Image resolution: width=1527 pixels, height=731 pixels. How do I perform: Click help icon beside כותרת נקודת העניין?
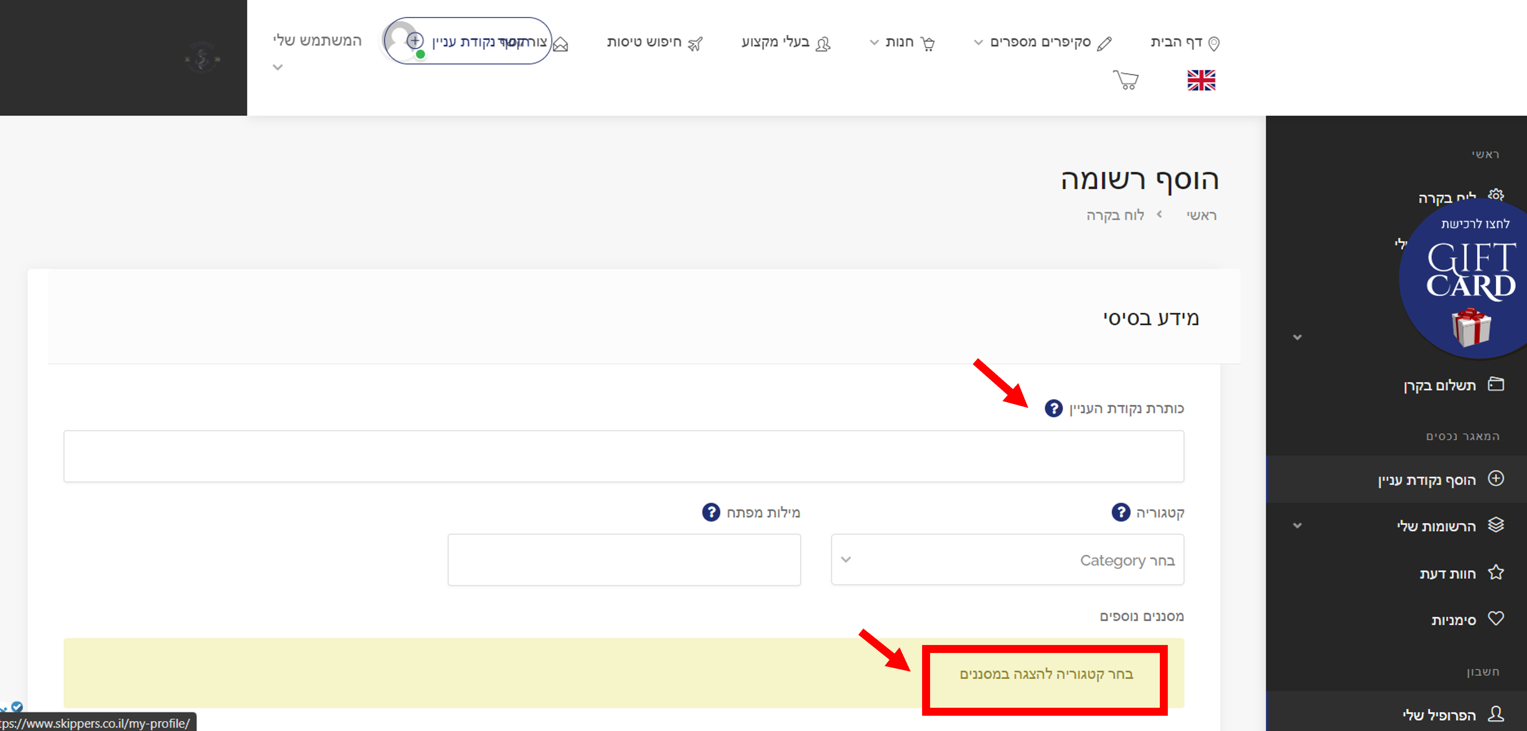point(1053,408)
